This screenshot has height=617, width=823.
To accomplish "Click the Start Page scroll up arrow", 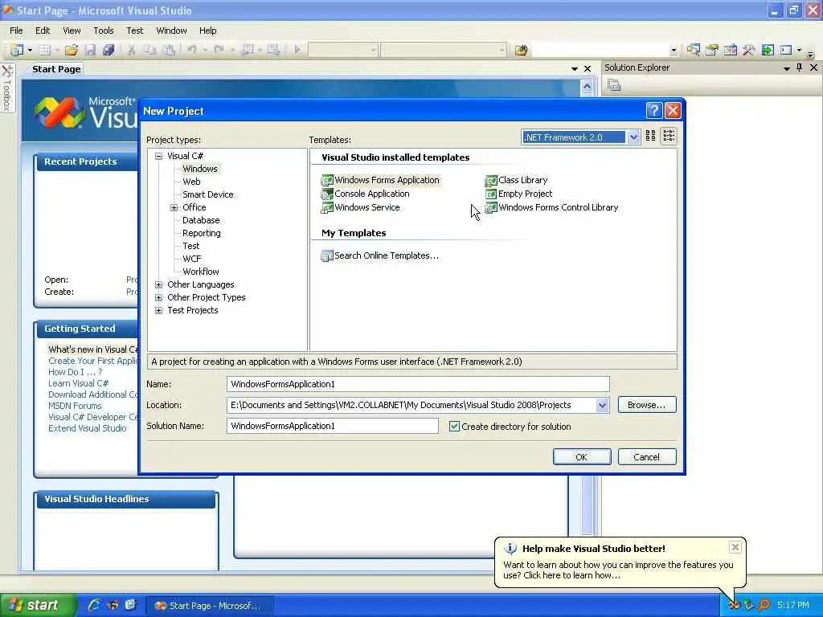I will [587, 87].
